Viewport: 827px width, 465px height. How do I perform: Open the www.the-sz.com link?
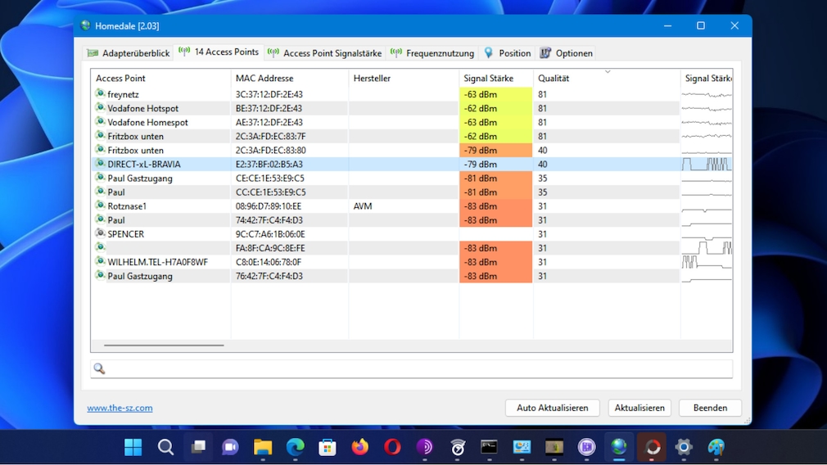click(x=120, y=408)
